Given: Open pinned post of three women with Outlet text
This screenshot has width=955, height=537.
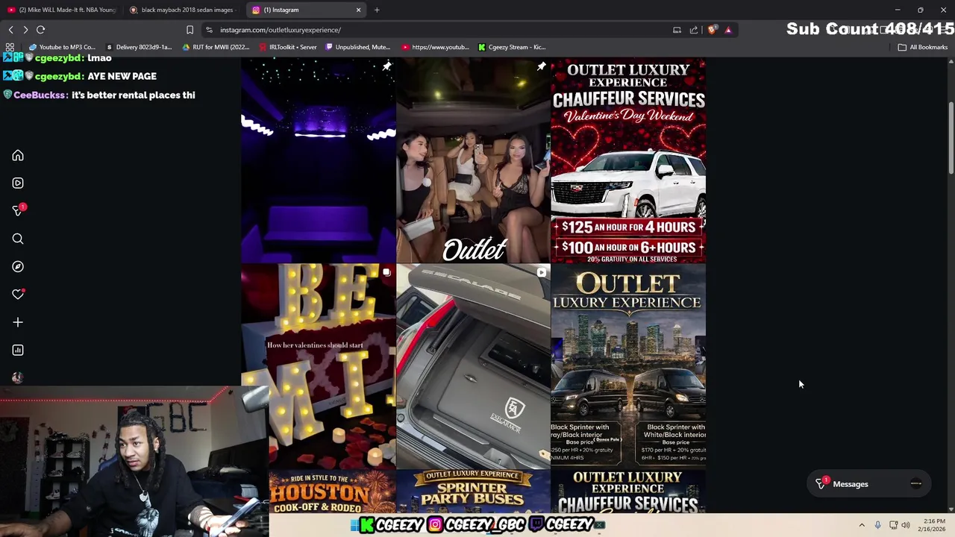Looking at the screenshot, I should tap(473, 160).
